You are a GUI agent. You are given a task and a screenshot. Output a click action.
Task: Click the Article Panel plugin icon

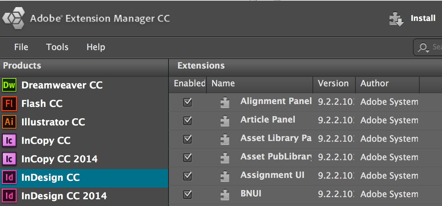(x=225, y=121)
